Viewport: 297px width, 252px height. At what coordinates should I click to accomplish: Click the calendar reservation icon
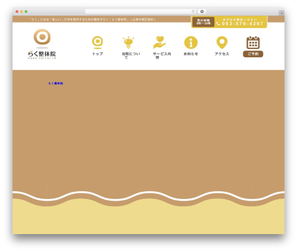pos(253,42)
